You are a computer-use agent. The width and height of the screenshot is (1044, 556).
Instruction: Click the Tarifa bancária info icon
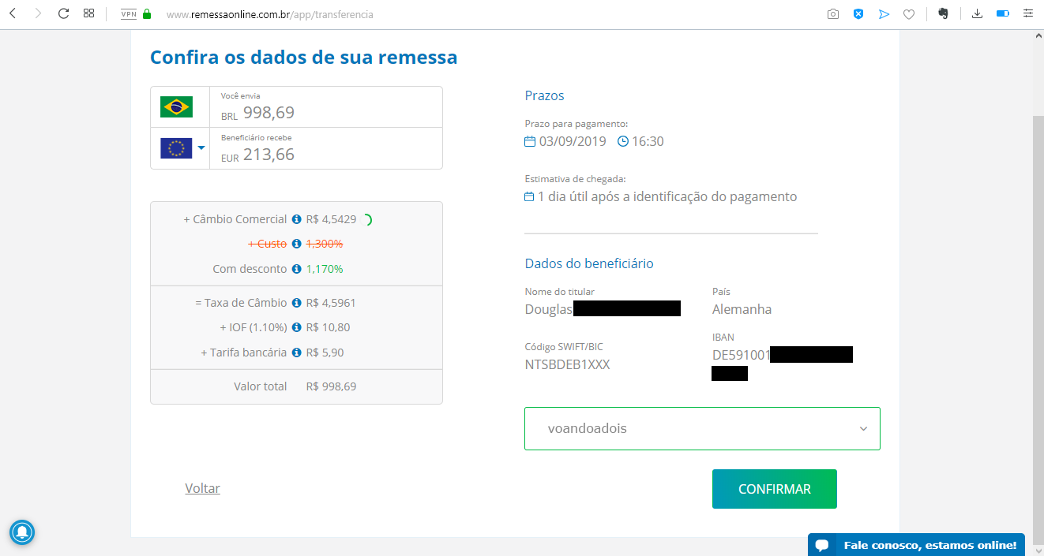296,353
